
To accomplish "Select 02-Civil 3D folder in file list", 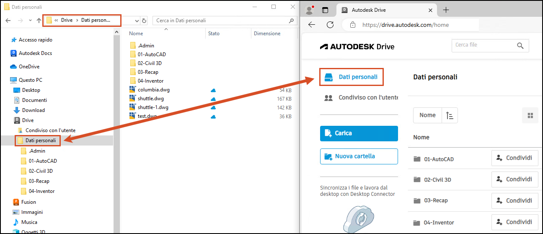I will [150, 63].
